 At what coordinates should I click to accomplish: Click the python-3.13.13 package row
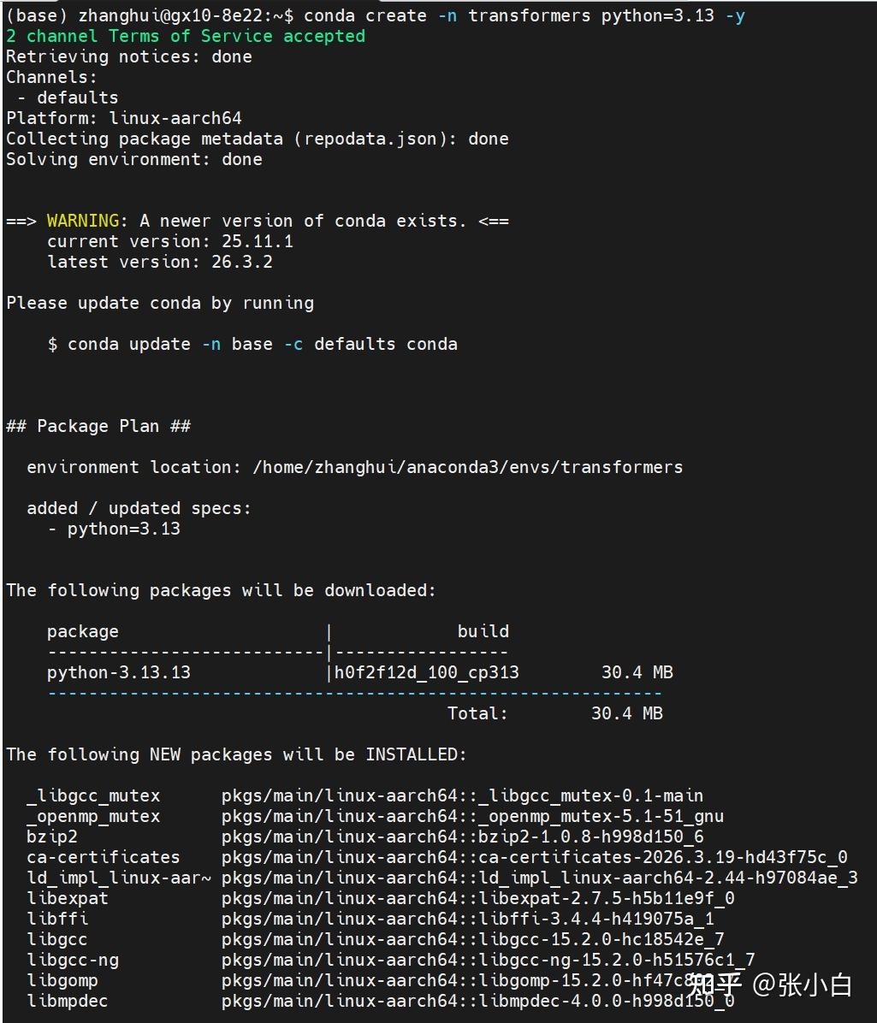(x=119, y=672)
